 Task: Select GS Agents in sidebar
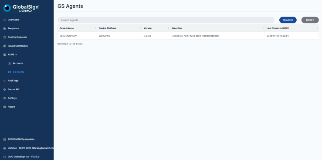click(18, 72)
